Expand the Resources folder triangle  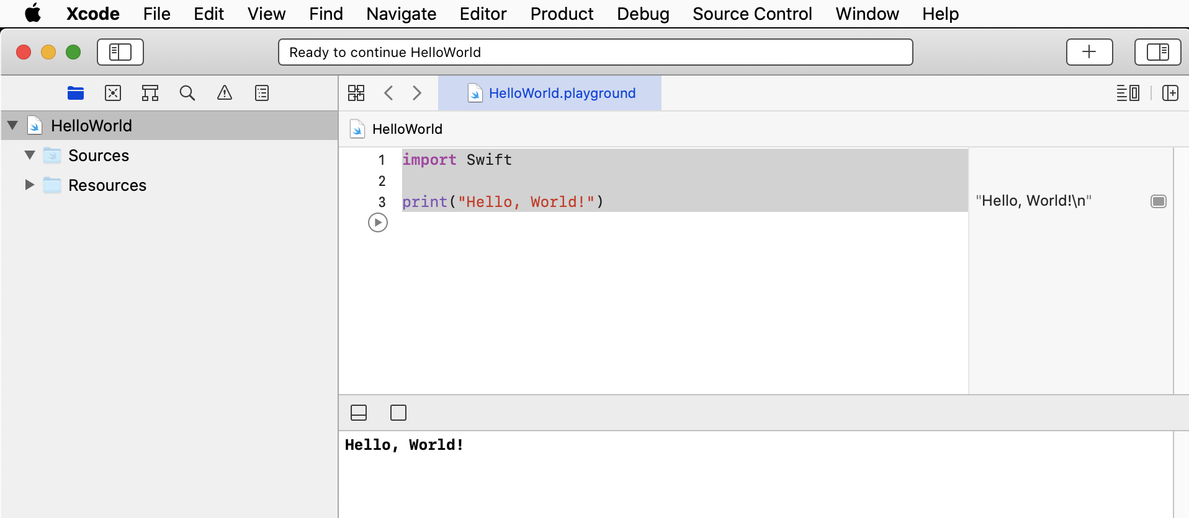coord(29,185)
